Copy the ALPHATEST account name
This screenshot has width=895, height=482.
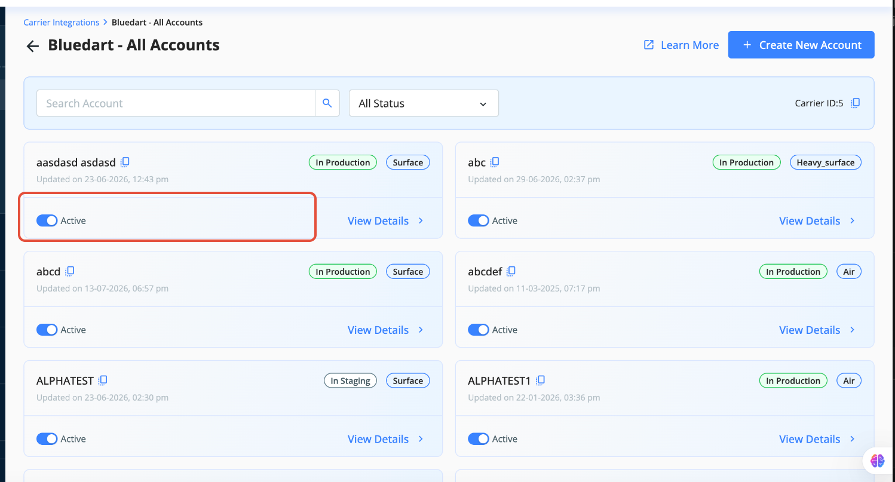coord(103,380)
